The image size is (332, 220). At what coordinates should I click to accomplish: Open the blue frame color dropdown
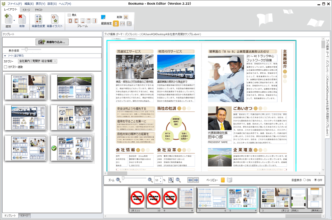(104, 17)
